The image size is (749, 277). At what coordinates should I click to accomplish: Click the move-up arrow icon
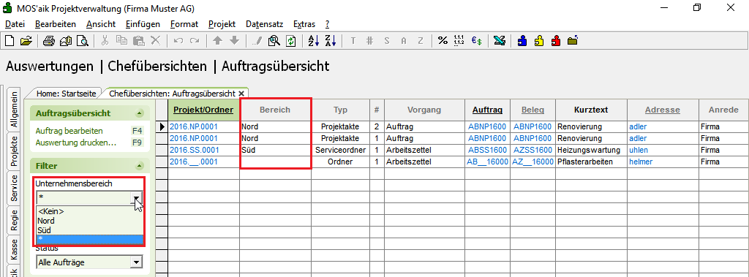point(217,41)
